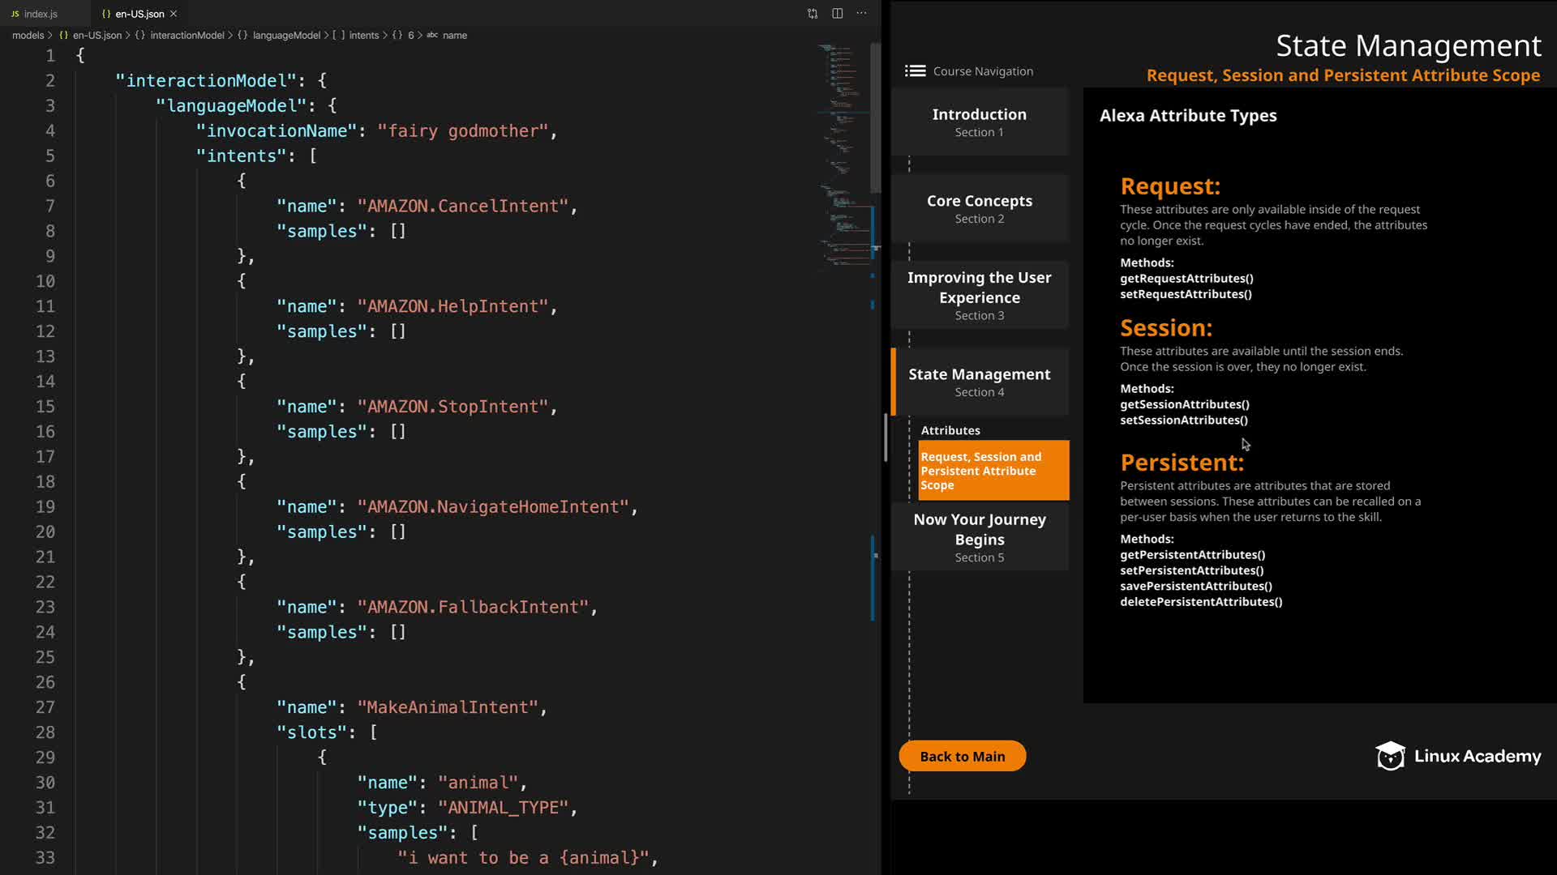The image size is (1557, 875).
Task: Open Now Your Journey Begins section
Action: pyautogui.click(x=979, y=537)
